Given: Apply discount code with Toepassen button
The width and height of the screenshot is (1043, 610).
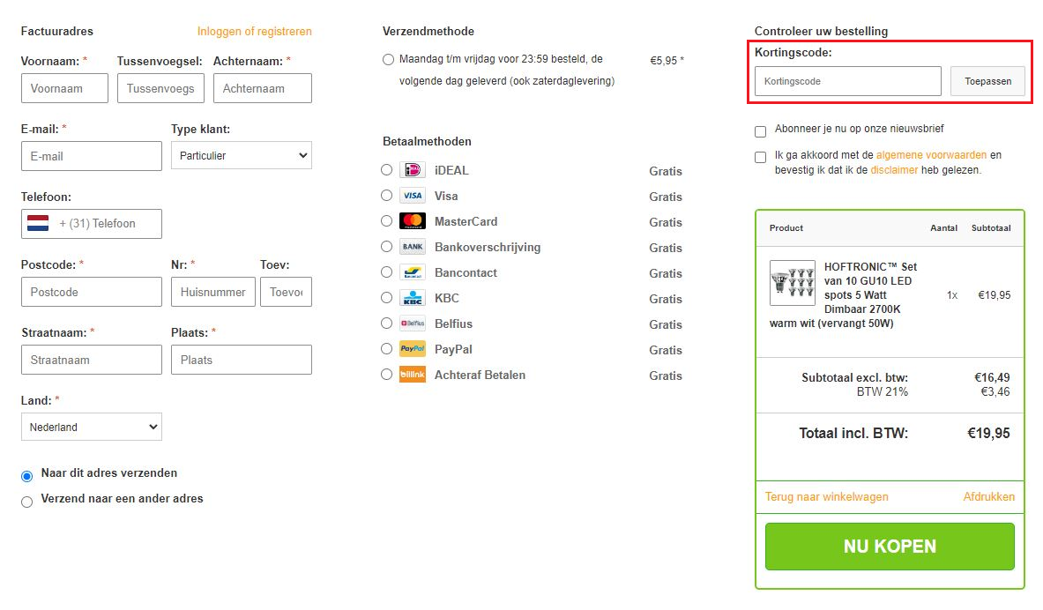Looking at the screenshot, I should click(987, 81).
